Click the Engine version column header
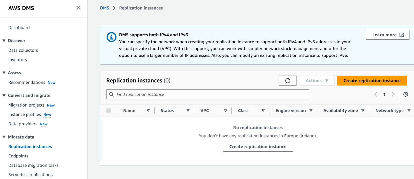Viewport: 414px width, 179px height. [291, 111]
